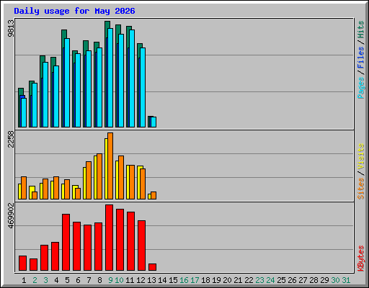Click day label 30 on the x-axis

click(x=335, y=280)
